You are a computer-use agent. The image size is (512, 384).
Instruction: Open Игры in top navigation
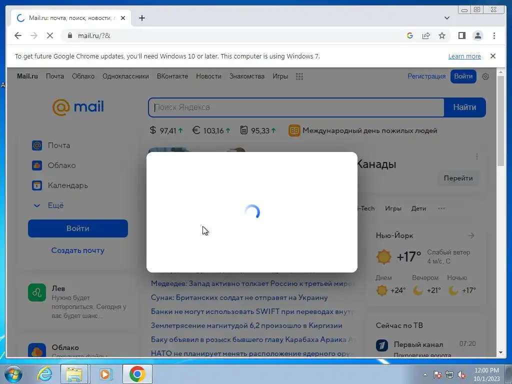pos(280,76)
